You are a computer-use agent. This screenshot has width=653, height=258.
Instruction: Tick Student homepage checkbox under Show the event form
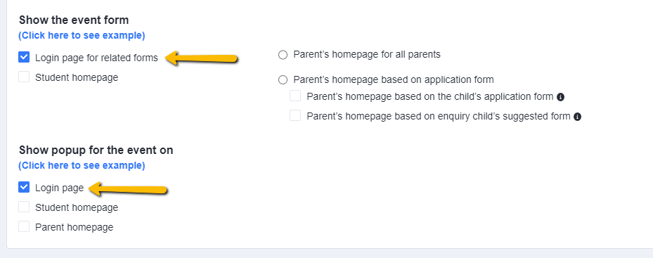pos(24,77)
